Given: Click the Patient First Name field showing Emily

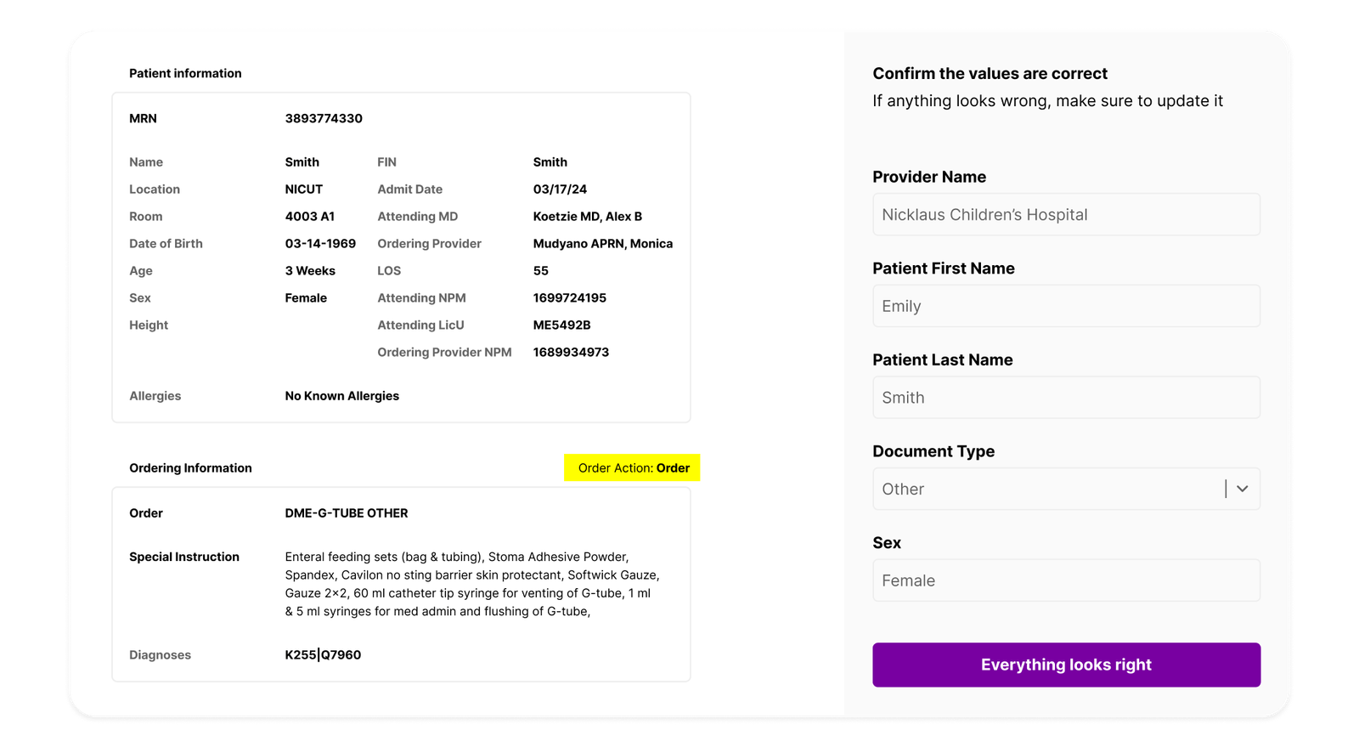Looking at the screenshot, I should (x=1066, y=306).
